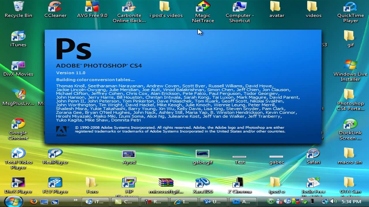Click the Magic NetTrace desktop shortcut
Image resolution: width=369 pixels, height=207 pixels.
tap(203, 12)
